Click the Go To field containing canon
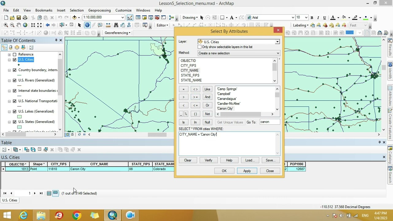Image resolution: width=393 pixels, height=221 pixels. pyautogui.click(x=270, y=122)
